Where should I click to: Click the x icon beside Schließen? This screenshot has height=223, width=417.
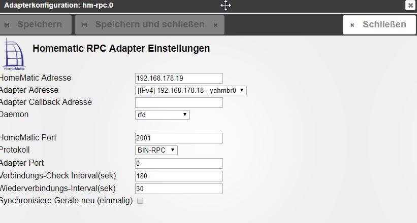click(x=352, y=25)
